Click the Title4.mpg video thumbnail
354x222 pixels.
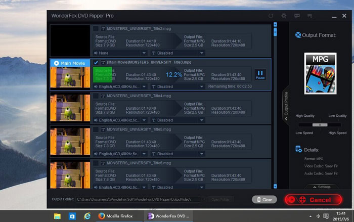tap(70, 108)
